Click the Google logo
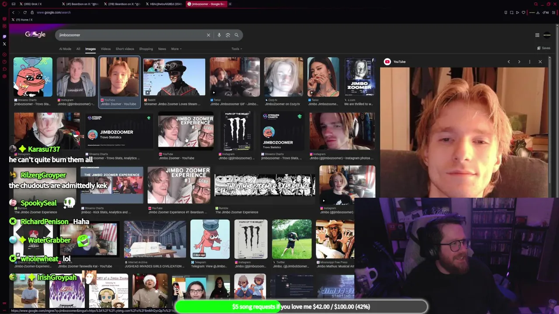559x314 pixels. 35,34
